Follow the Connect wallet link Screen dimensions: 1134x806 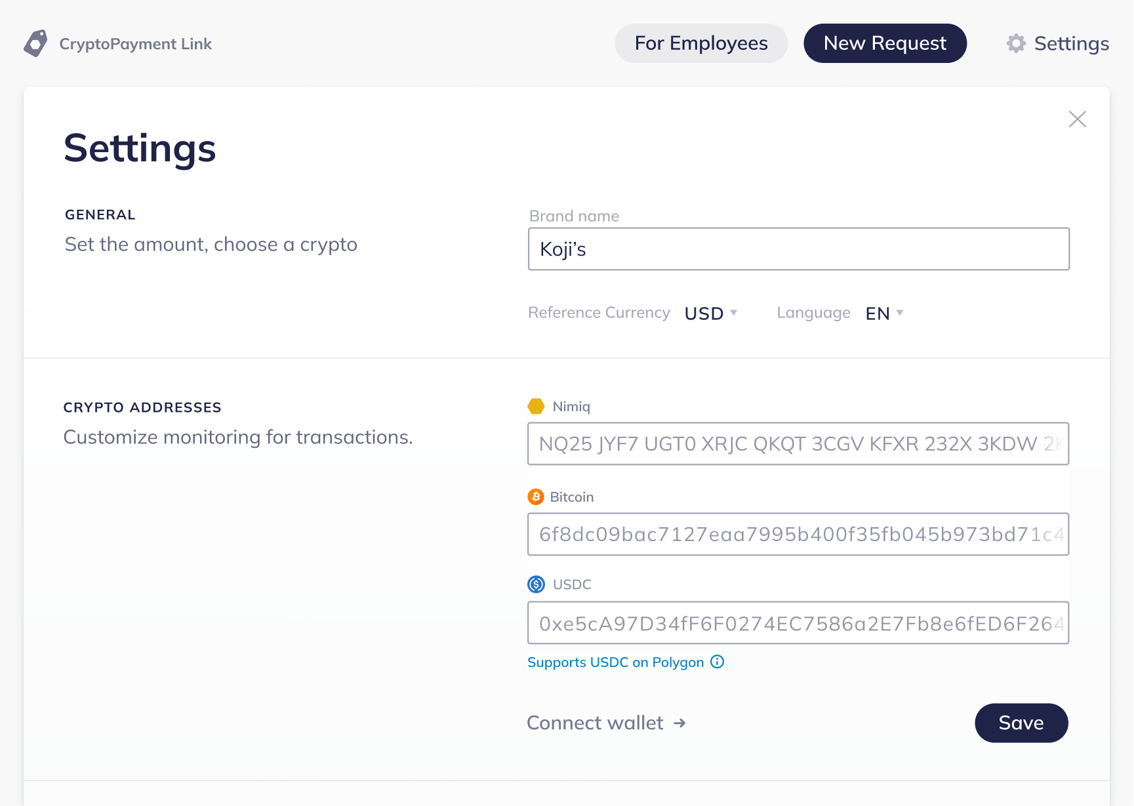pos(606,723)
